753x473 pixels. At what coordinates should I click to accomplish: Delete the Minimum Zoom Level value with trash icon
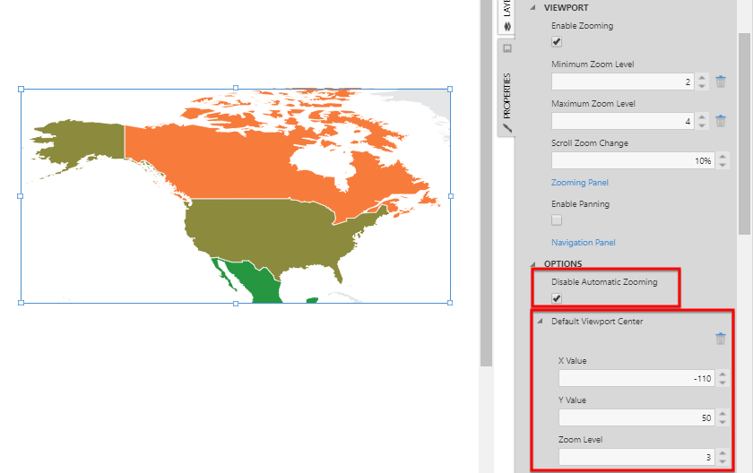coord(721,82)
